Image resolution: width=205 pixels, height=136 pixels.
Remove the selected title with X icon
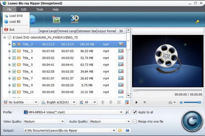pos(119,102)
